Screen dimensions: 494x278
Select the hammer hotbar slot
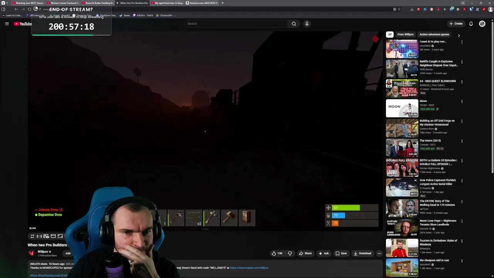[x=229, y=218]
